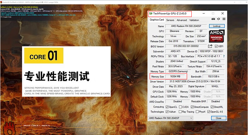Toggle the DirectML checkbox
The image size is (248, 135).
[212, 107]
